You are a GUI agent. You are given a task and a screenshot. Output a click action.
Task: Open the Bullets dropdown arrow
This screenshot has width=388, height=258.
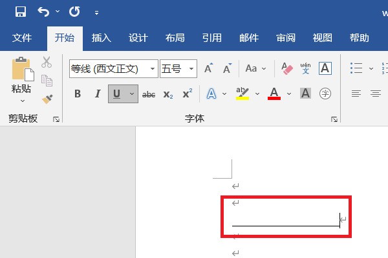pos(371,68)
